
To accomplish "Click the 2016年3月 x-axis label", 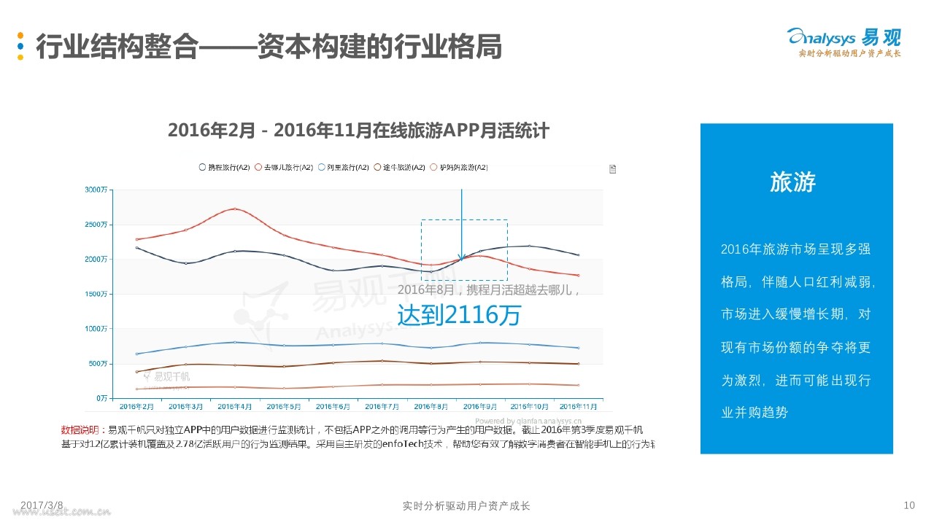I will pyautogui.click(x=185, y=405).
